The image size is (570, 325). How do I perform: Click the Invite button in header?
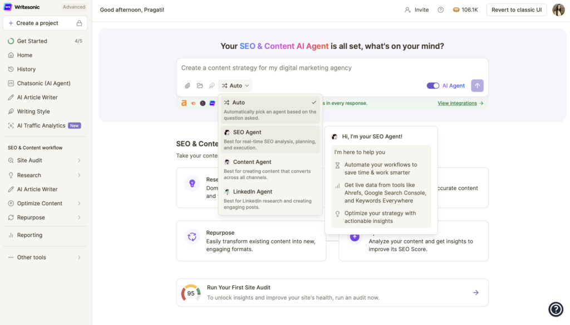(416, 10)
